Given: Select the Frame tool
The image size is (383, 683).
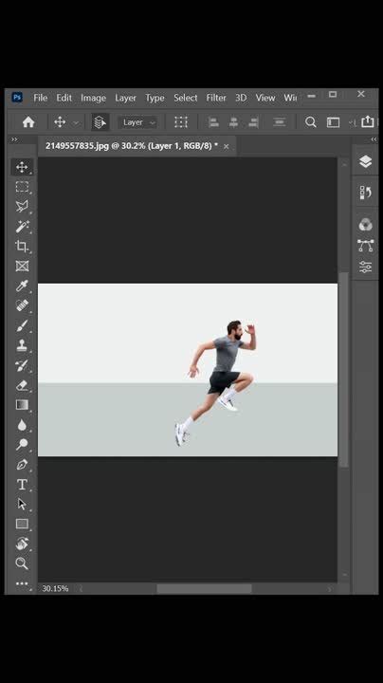Looking at the screenshot, I should tap(22, 267).
